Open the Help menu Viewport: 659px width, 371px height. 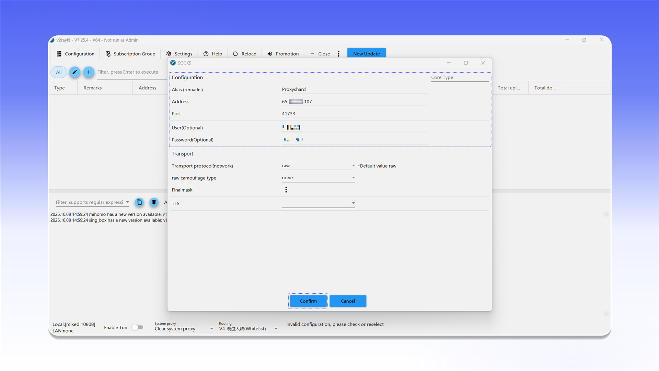[x=213, y=54]
